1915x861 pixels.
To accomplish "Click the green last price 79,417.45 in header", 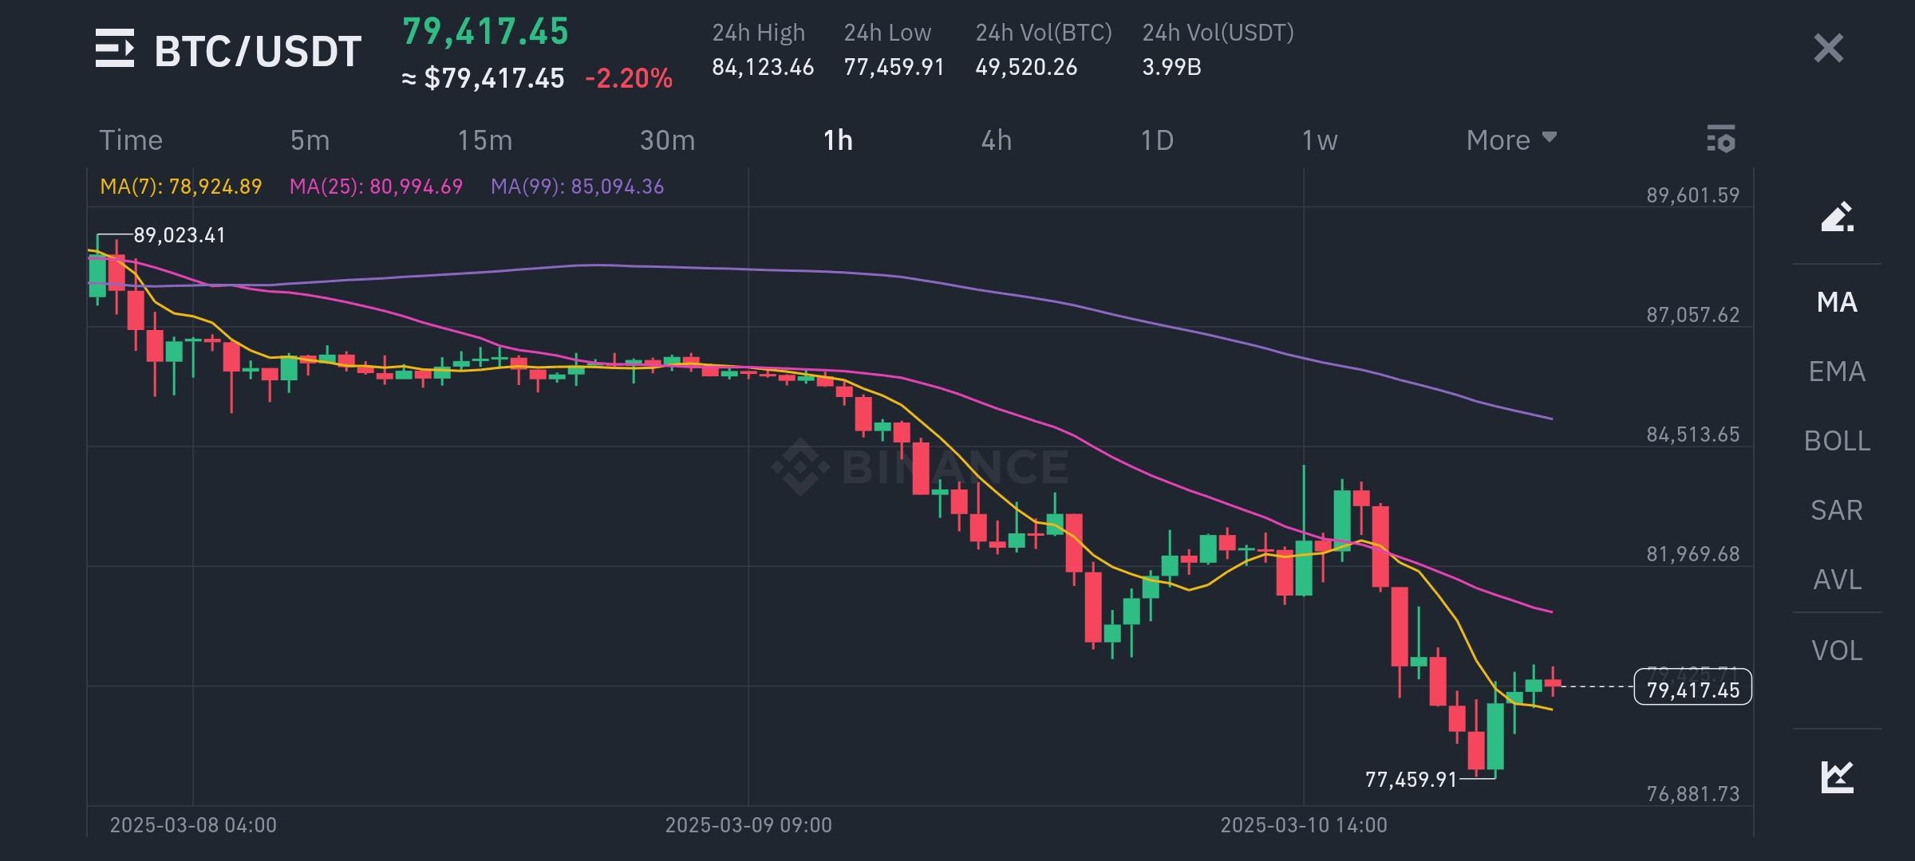I will coord(485,32).
